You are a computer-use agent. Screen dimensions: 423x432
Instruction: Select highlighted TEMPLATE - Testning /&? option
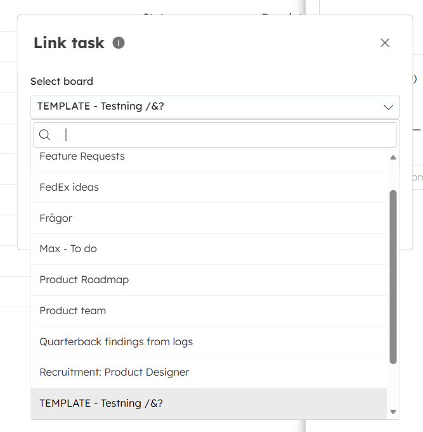[209, 403]
